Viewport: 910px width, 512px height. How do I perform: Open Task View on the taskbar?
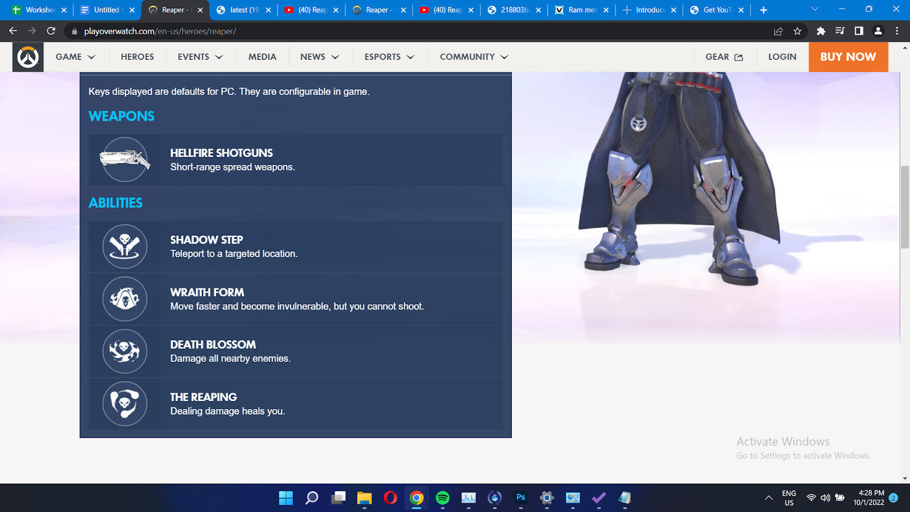point(338,498)
